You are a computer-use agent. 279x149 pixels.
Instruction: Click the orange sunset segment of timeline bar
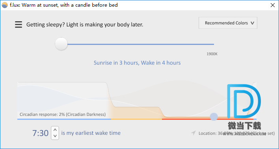[x=136, y=119]
